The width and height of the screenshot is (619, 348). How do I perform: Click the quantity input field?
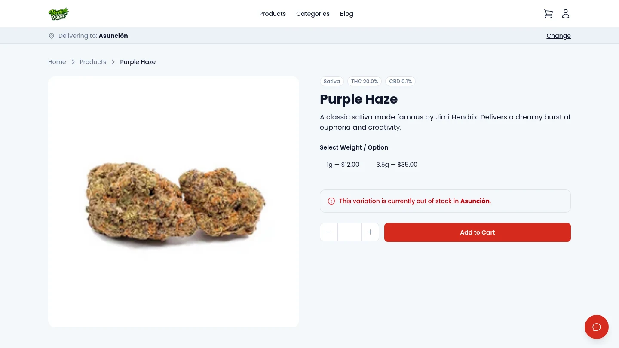tap(349, 232)
